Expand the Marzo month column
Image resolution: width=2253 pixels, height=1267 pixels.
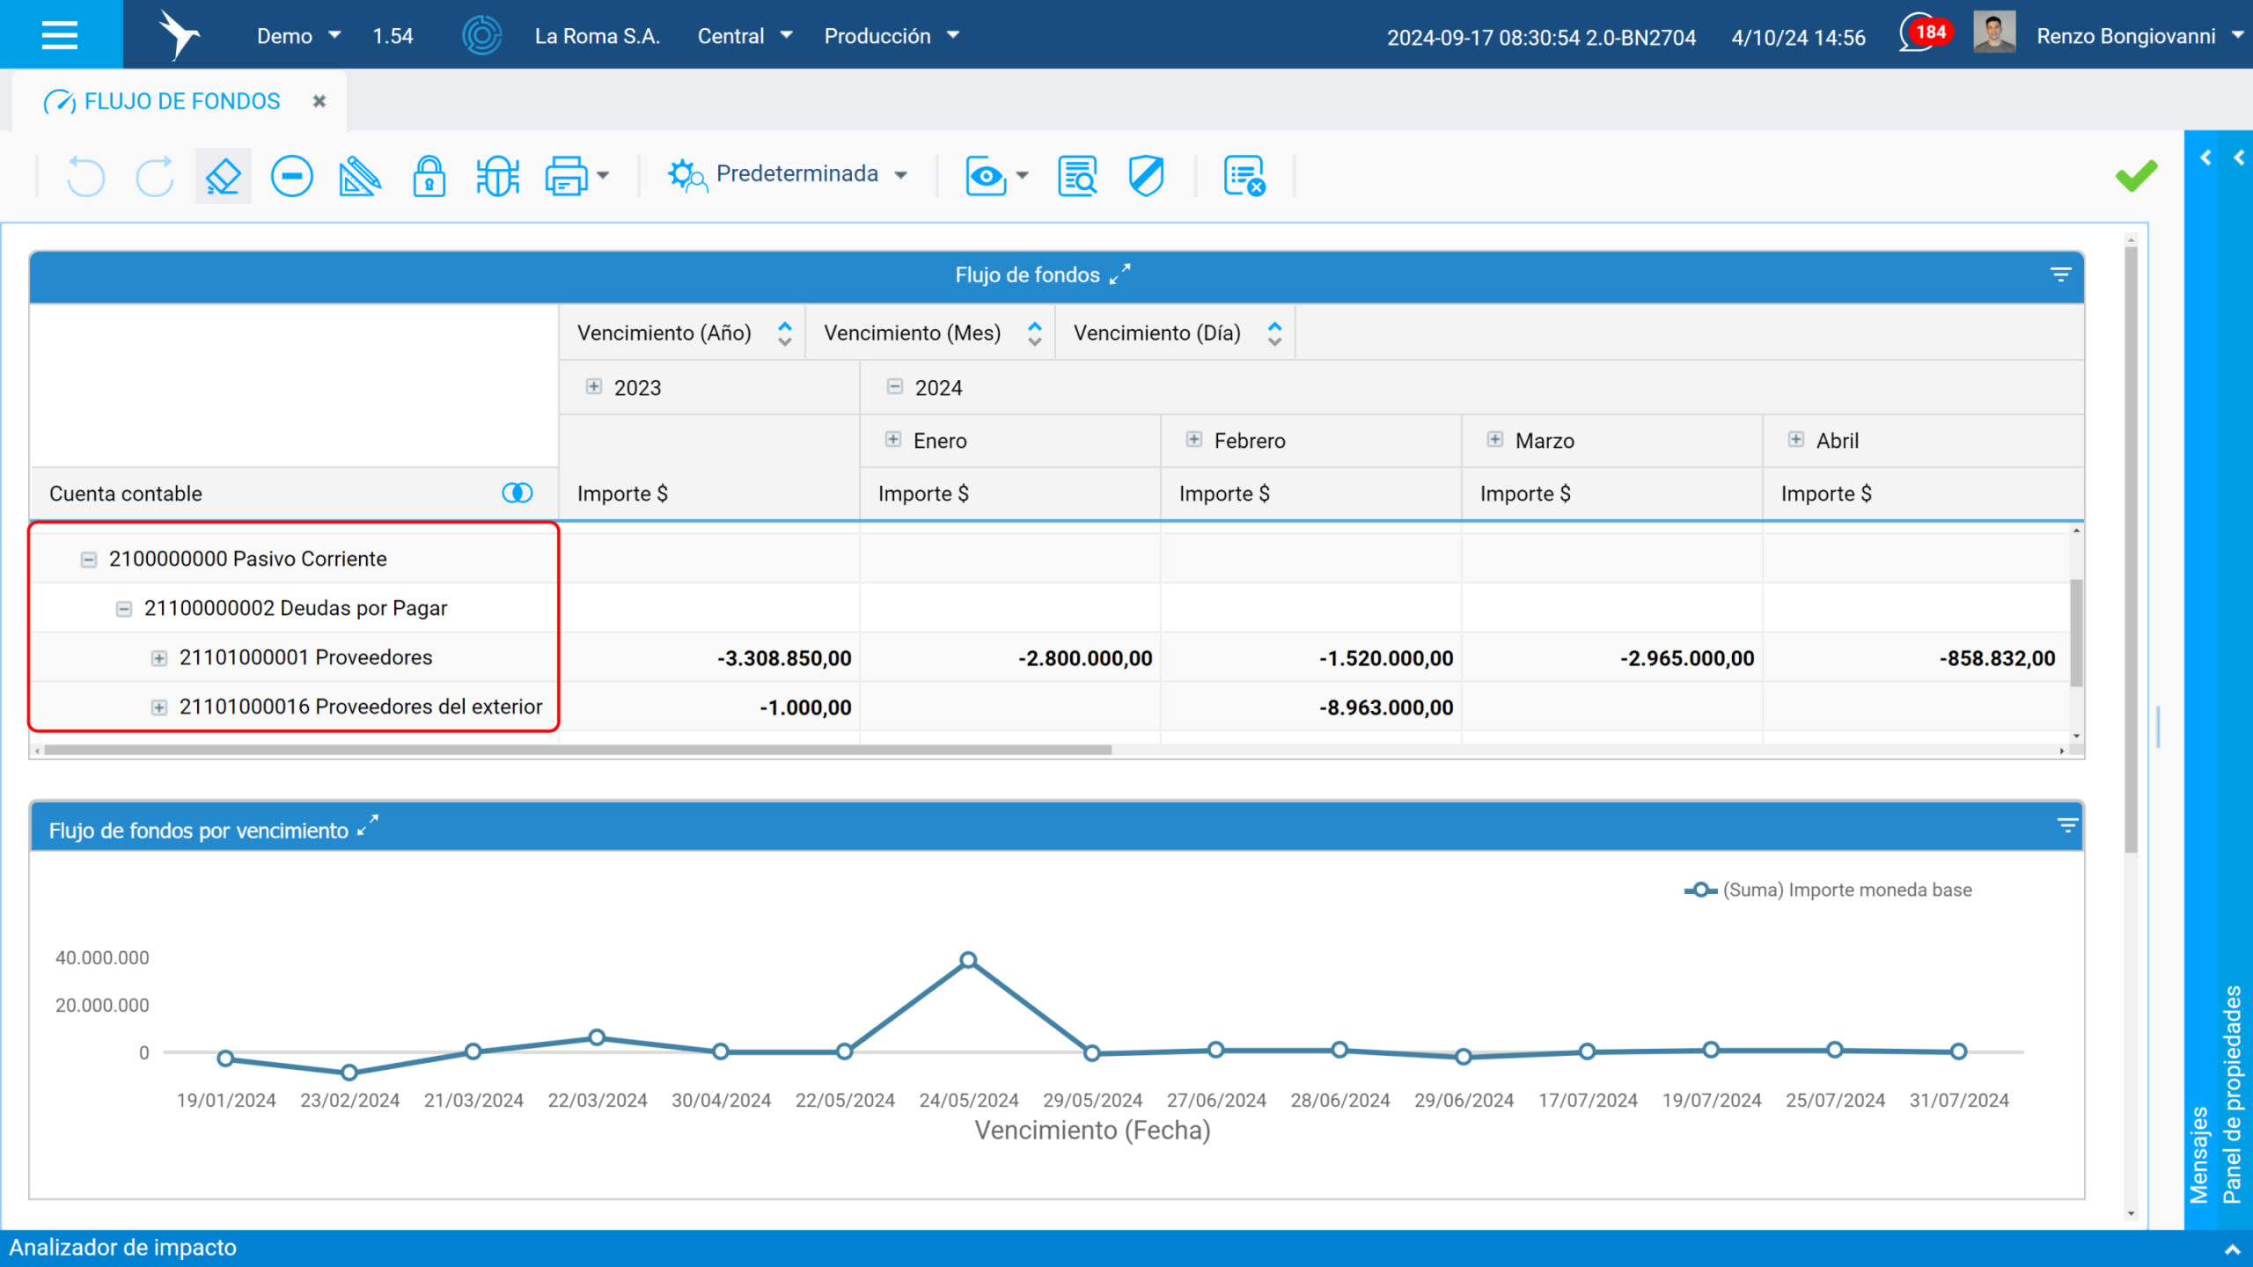pos(1495,439)
